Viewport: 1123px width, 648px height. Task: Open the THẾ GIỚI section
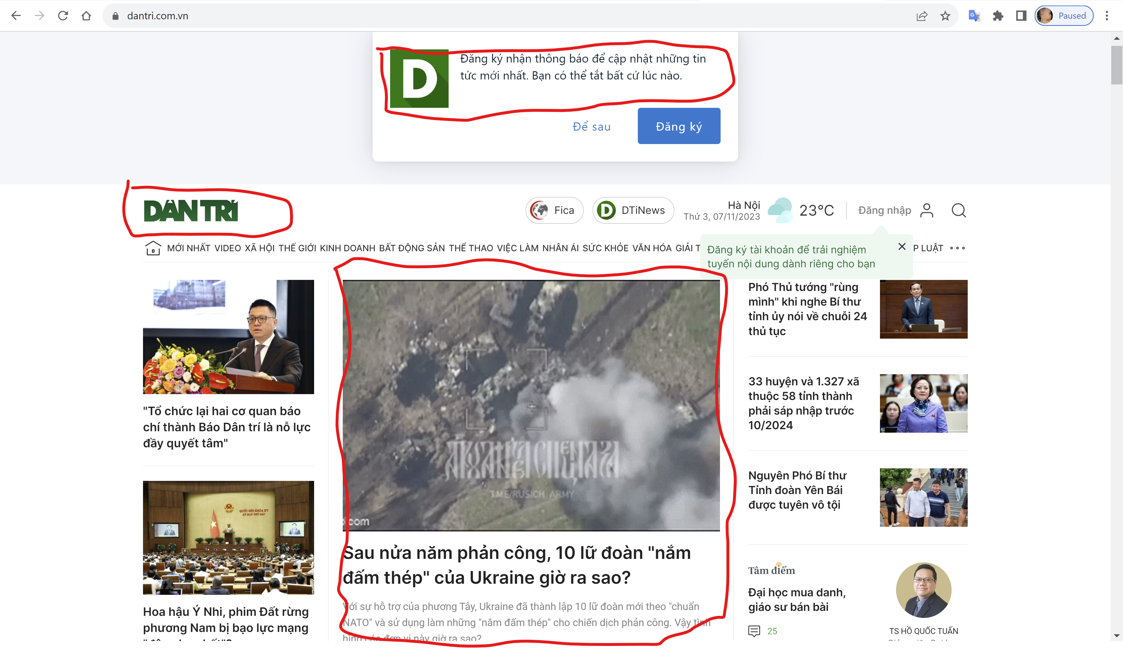tap(298, 248)
